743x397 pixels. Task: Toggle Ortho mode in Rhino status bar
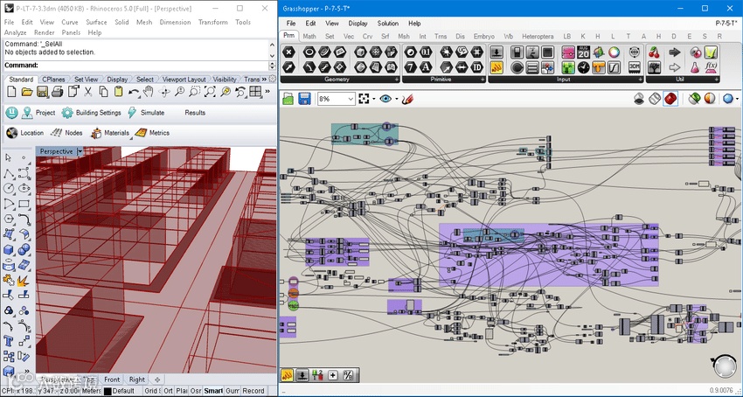[x=168, y=391]
